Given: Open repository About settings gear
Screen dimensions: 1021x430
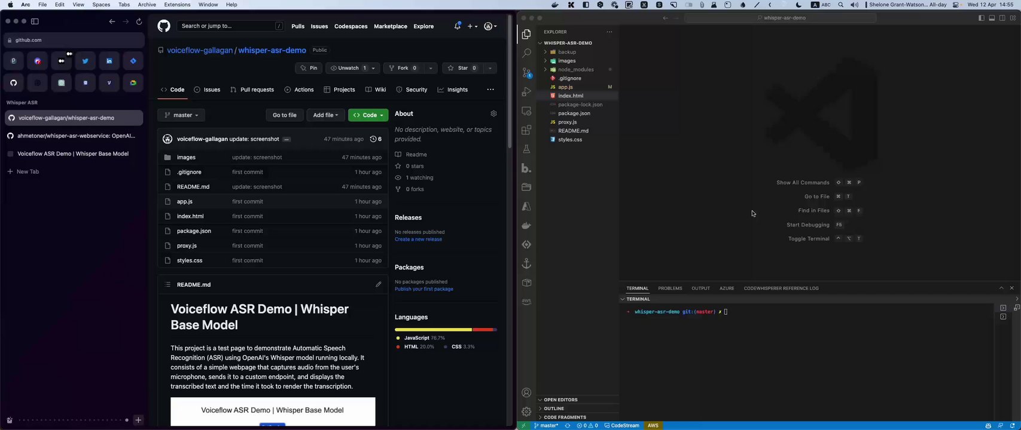Looking at the screenshot, I should coord(493,113).
